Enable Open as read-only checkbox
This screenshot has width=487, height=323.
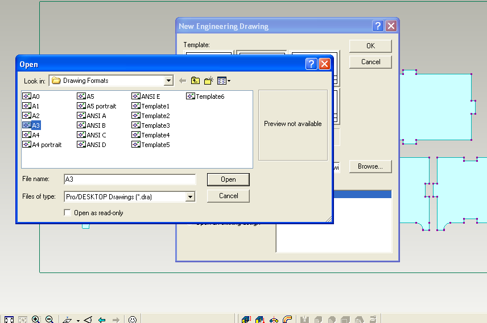click(67, 213)
